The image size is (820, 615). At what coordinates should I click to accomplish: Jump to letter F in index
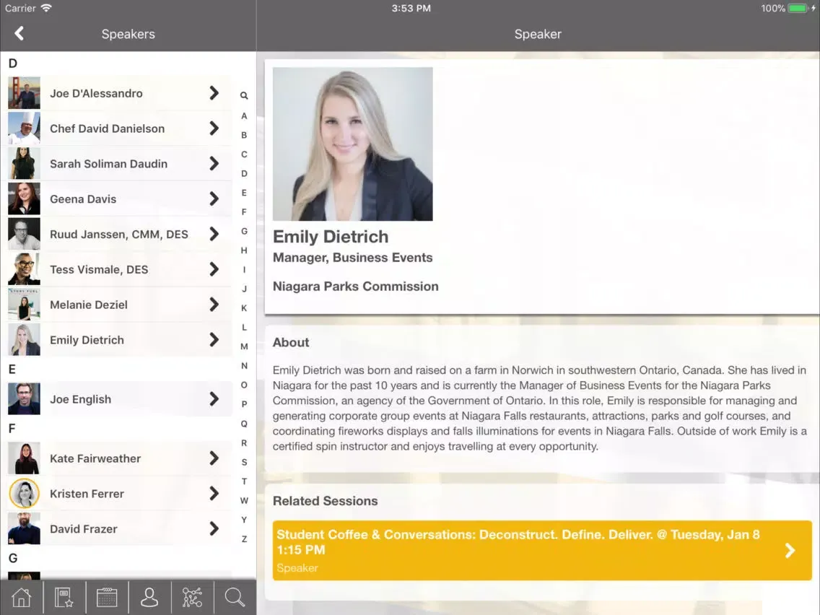(244, 211)
